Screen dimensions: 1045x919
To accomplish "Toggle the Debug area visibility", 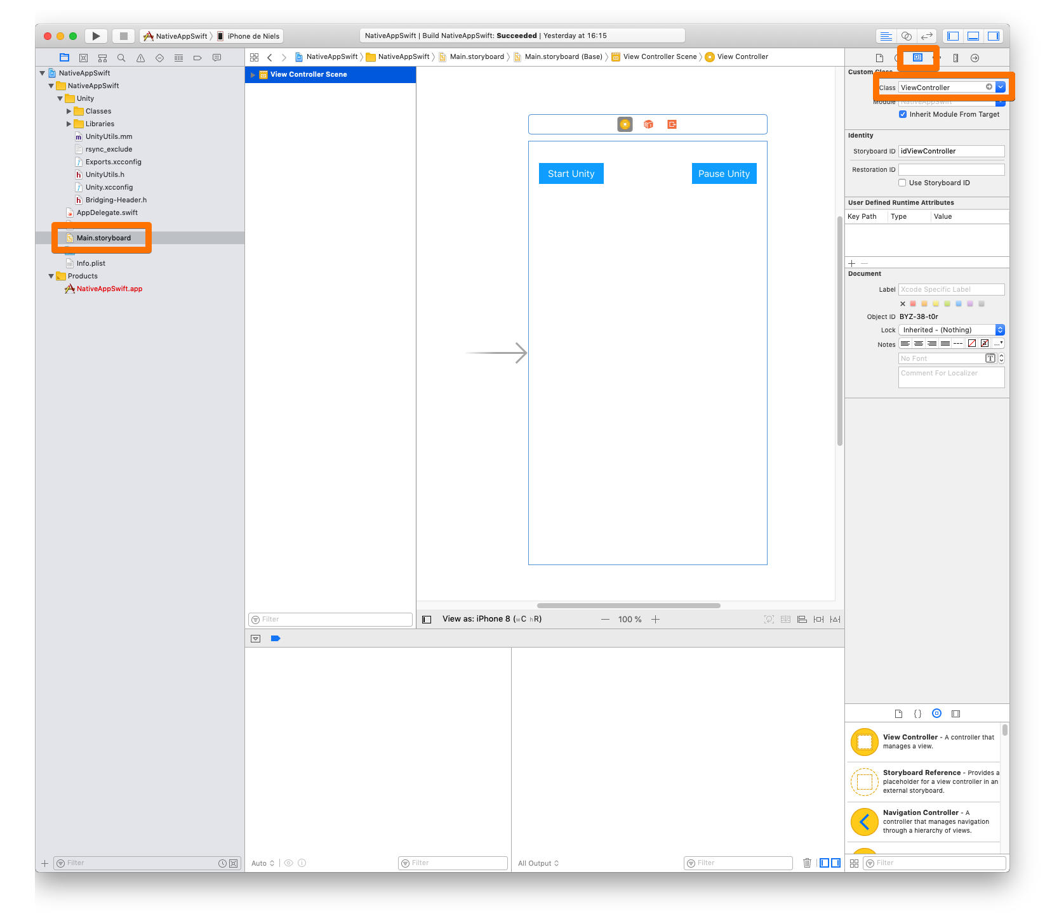I will coord(973,36).
